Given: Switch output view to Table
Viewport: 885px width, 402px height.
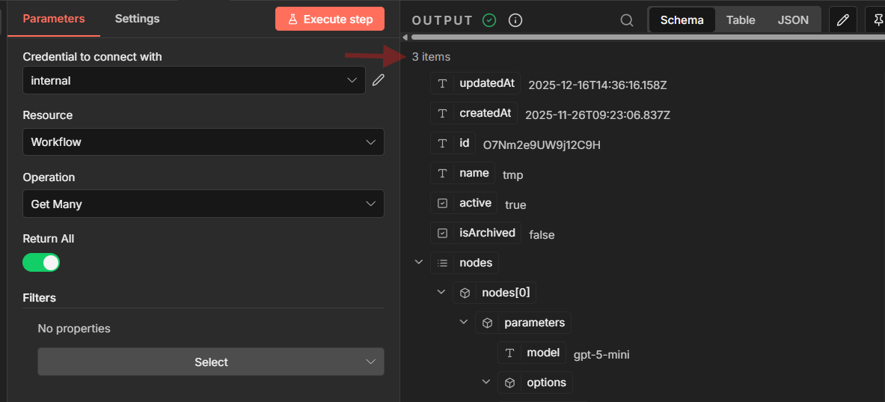Looking at the screenshot, I should tap(741, 20).
